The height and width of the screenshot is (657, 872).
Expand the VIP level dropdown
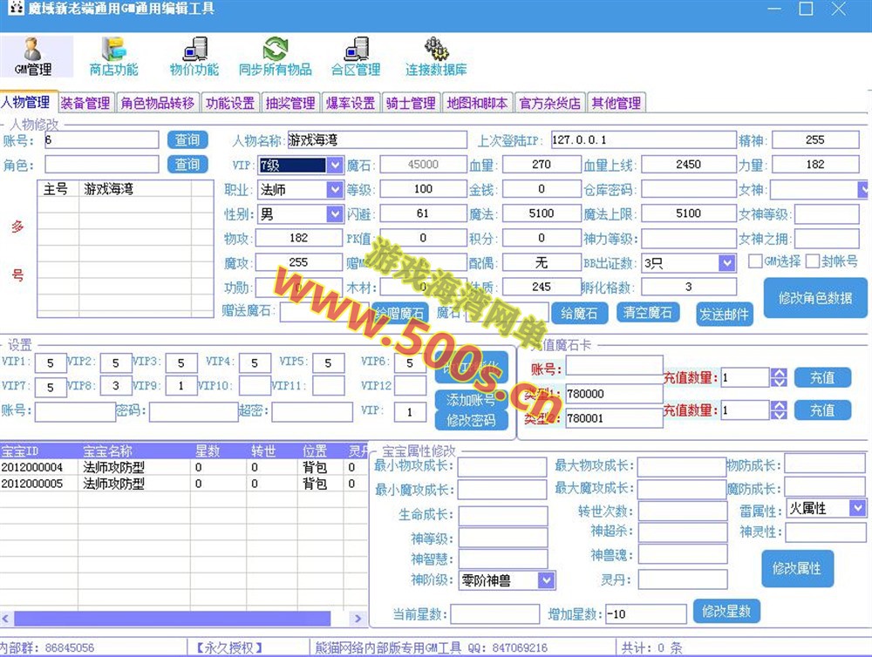tap(335, 165)
